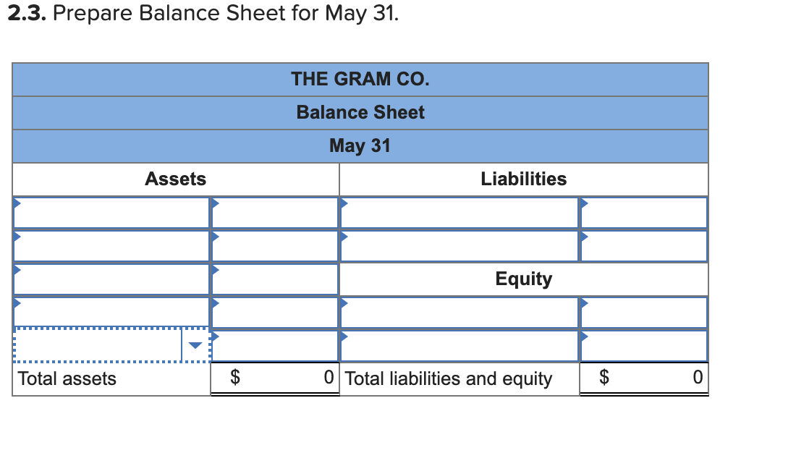Click the blue flag on second Assets row
796x453 pixels.
(x=17, y=237)
